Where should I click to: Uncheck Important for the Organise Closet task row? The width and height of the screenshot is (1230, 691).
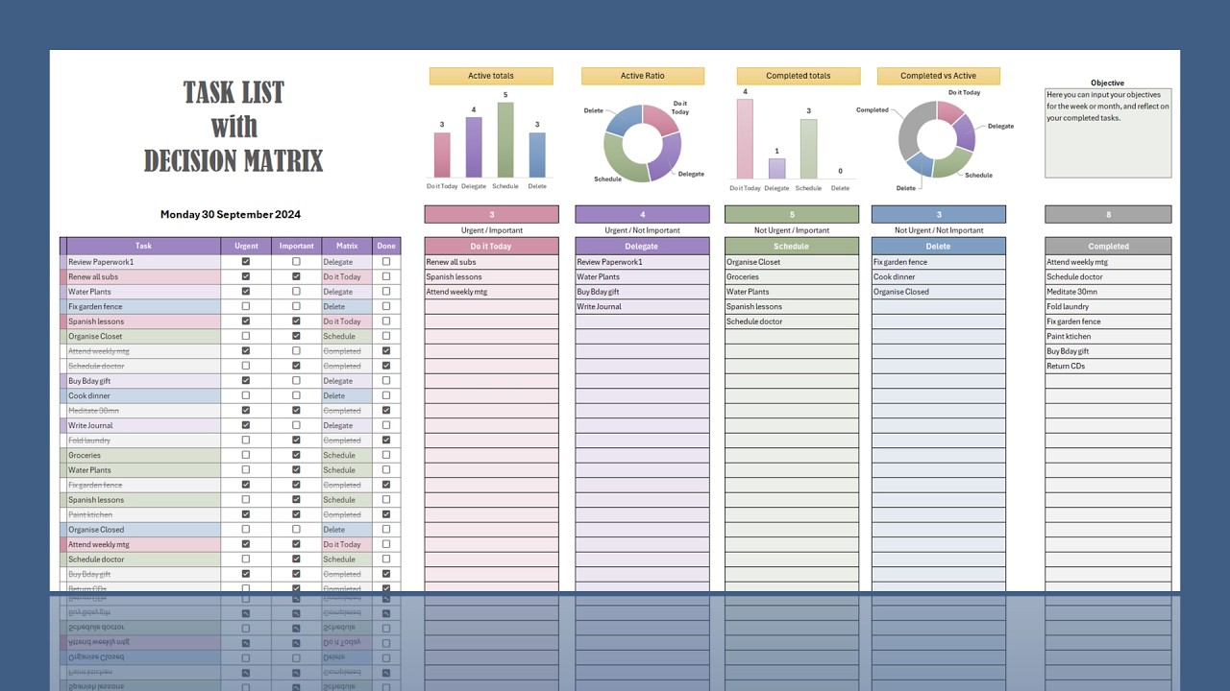click(296, 336)
